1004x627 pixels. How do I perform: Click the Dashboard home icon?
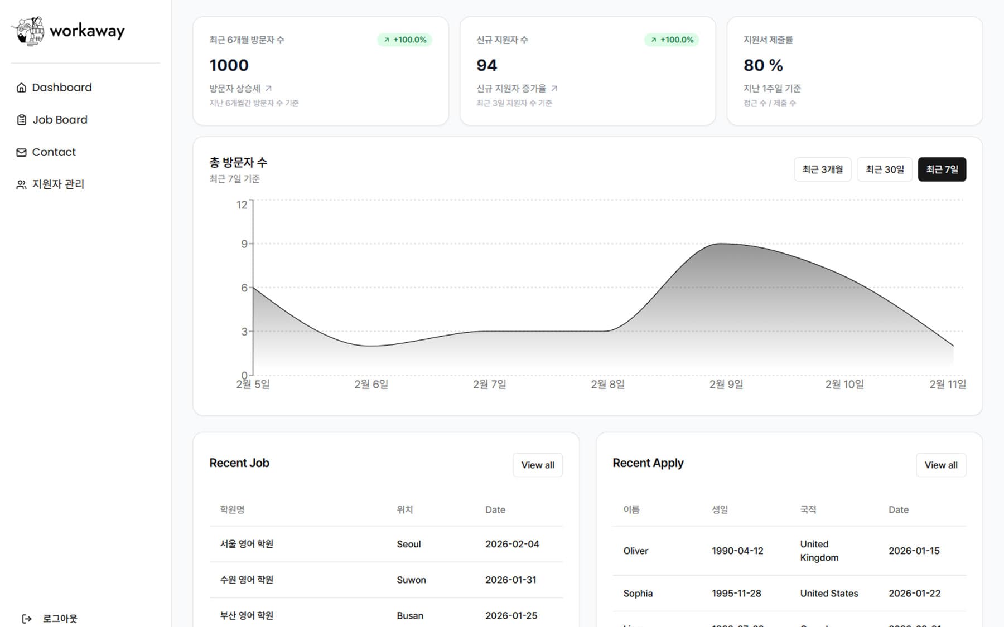pos(21,88)
